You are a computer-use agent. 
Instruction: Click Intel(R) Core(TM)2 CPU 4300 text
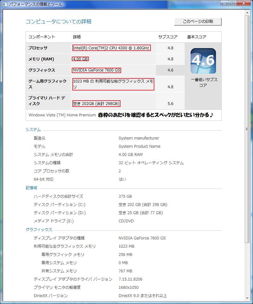click(111, 48)
